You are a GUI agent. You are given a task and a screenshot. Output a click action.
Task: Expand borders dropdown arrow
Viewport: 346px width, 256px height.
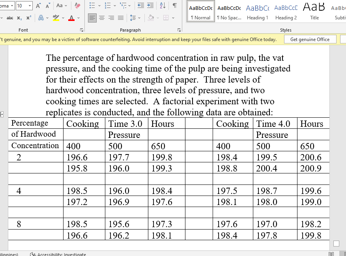tap(173, 18)
